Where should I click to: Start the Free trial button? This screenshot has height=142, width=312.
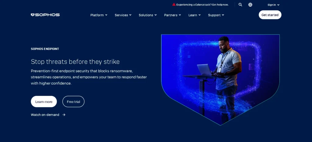click(x=73, y=102)
